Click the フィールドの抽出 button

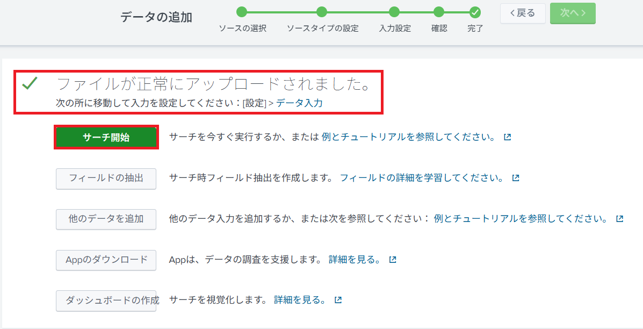click(106, 178)
